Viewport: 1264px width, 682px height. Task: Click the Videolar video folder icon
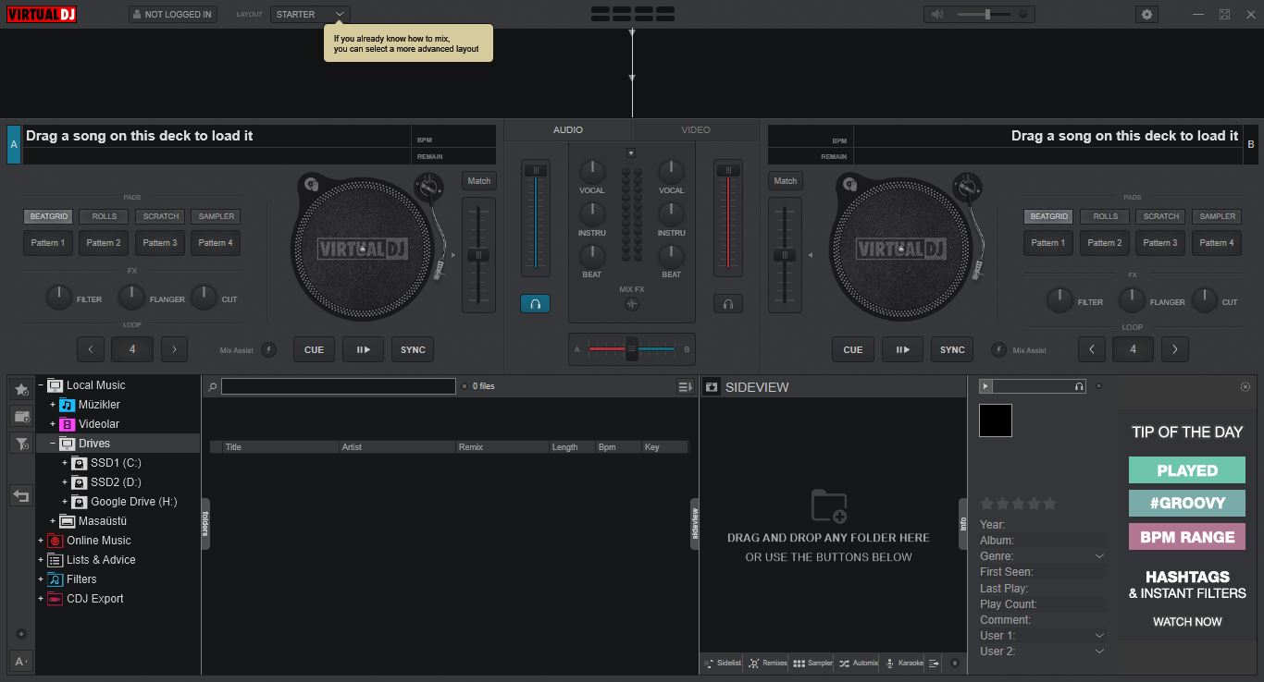[x=68, y=424]
